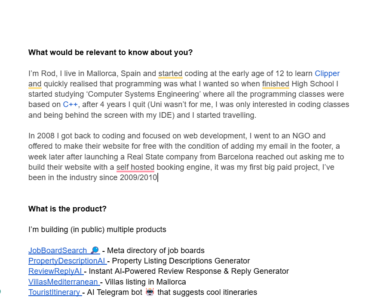Open the PropertyDescriptionAI link
This screenshot has height=306, width=371.
(67, 261)
